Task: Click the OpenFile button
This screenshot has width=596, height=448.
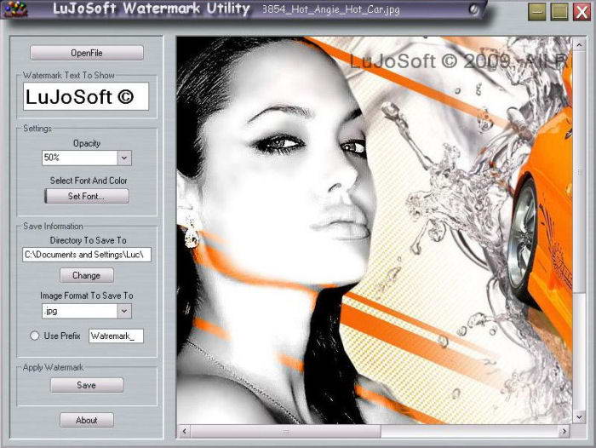Action: coord(87,53)
